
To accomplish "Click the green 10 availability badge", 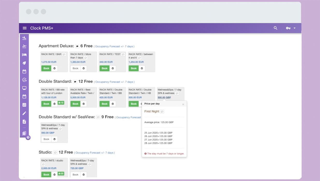I will click(x=61, y=103).
